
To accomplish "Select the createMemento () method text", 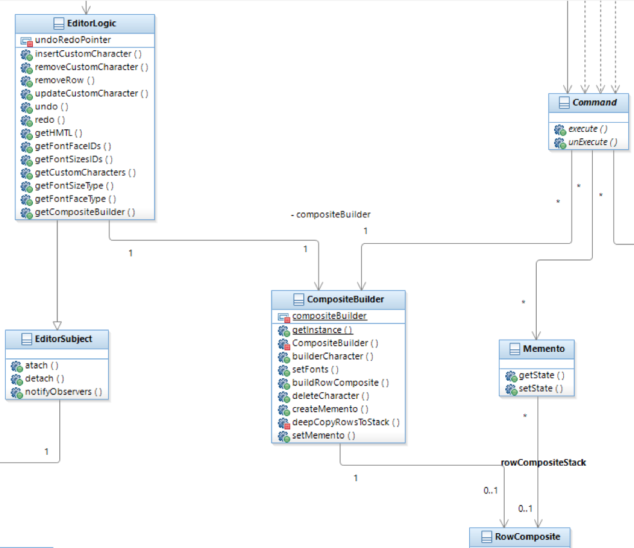I will (x=330, y=409).
